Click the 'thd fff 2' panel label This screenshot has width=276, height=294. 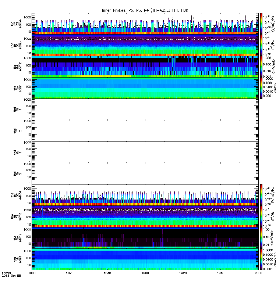click(18, 131)
